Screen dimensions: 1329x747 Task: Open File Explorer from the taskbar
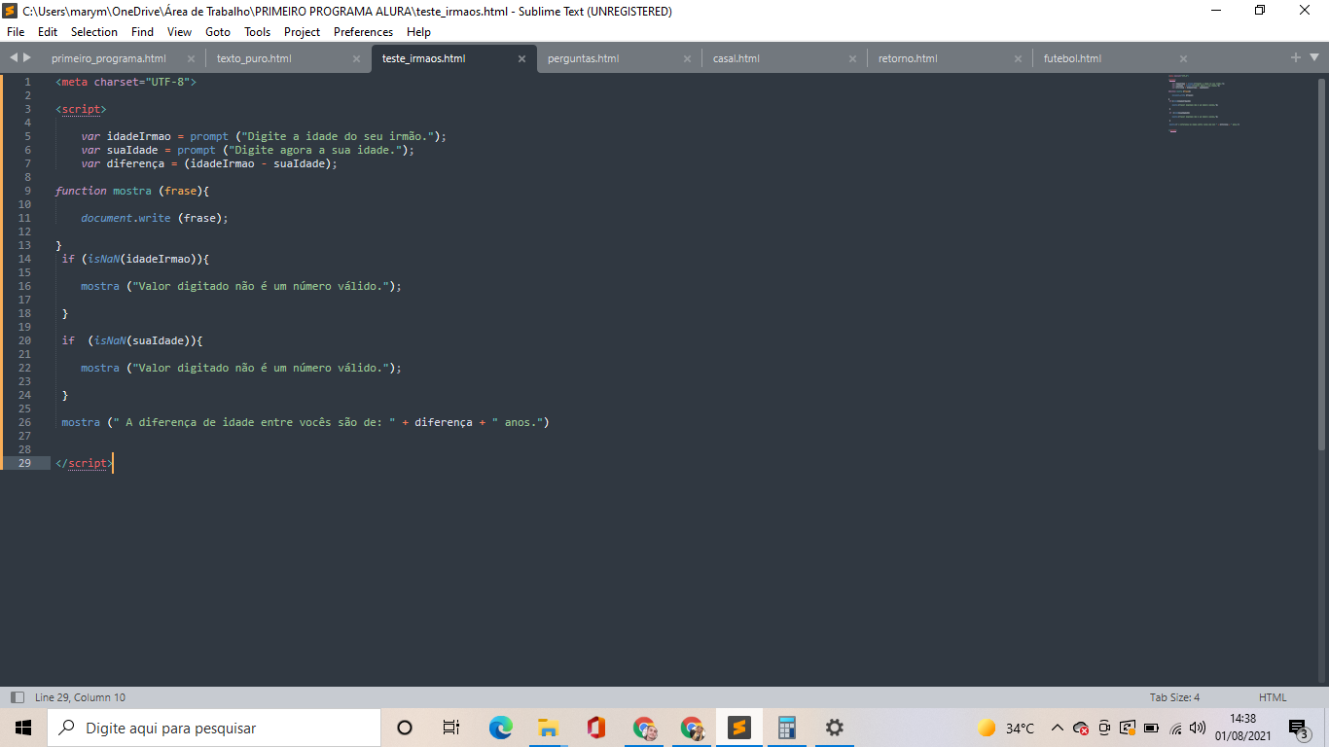point(548,728)
